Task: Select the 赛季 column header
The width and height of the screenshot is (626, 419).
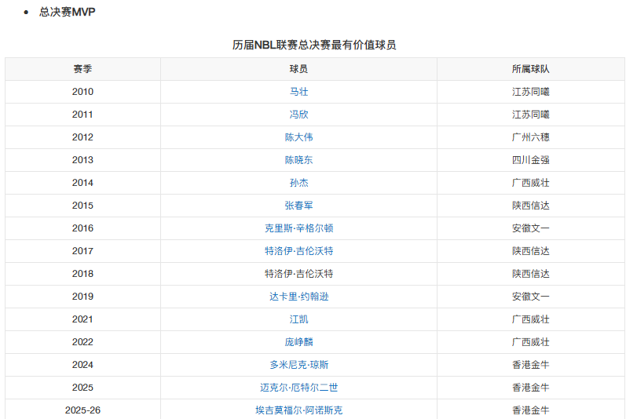Action: tap(82, 69)
